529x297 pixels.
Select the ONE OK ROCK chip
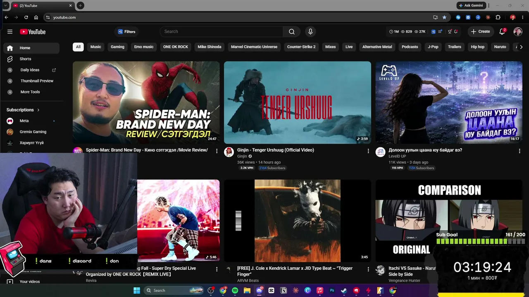click(176, 47)
